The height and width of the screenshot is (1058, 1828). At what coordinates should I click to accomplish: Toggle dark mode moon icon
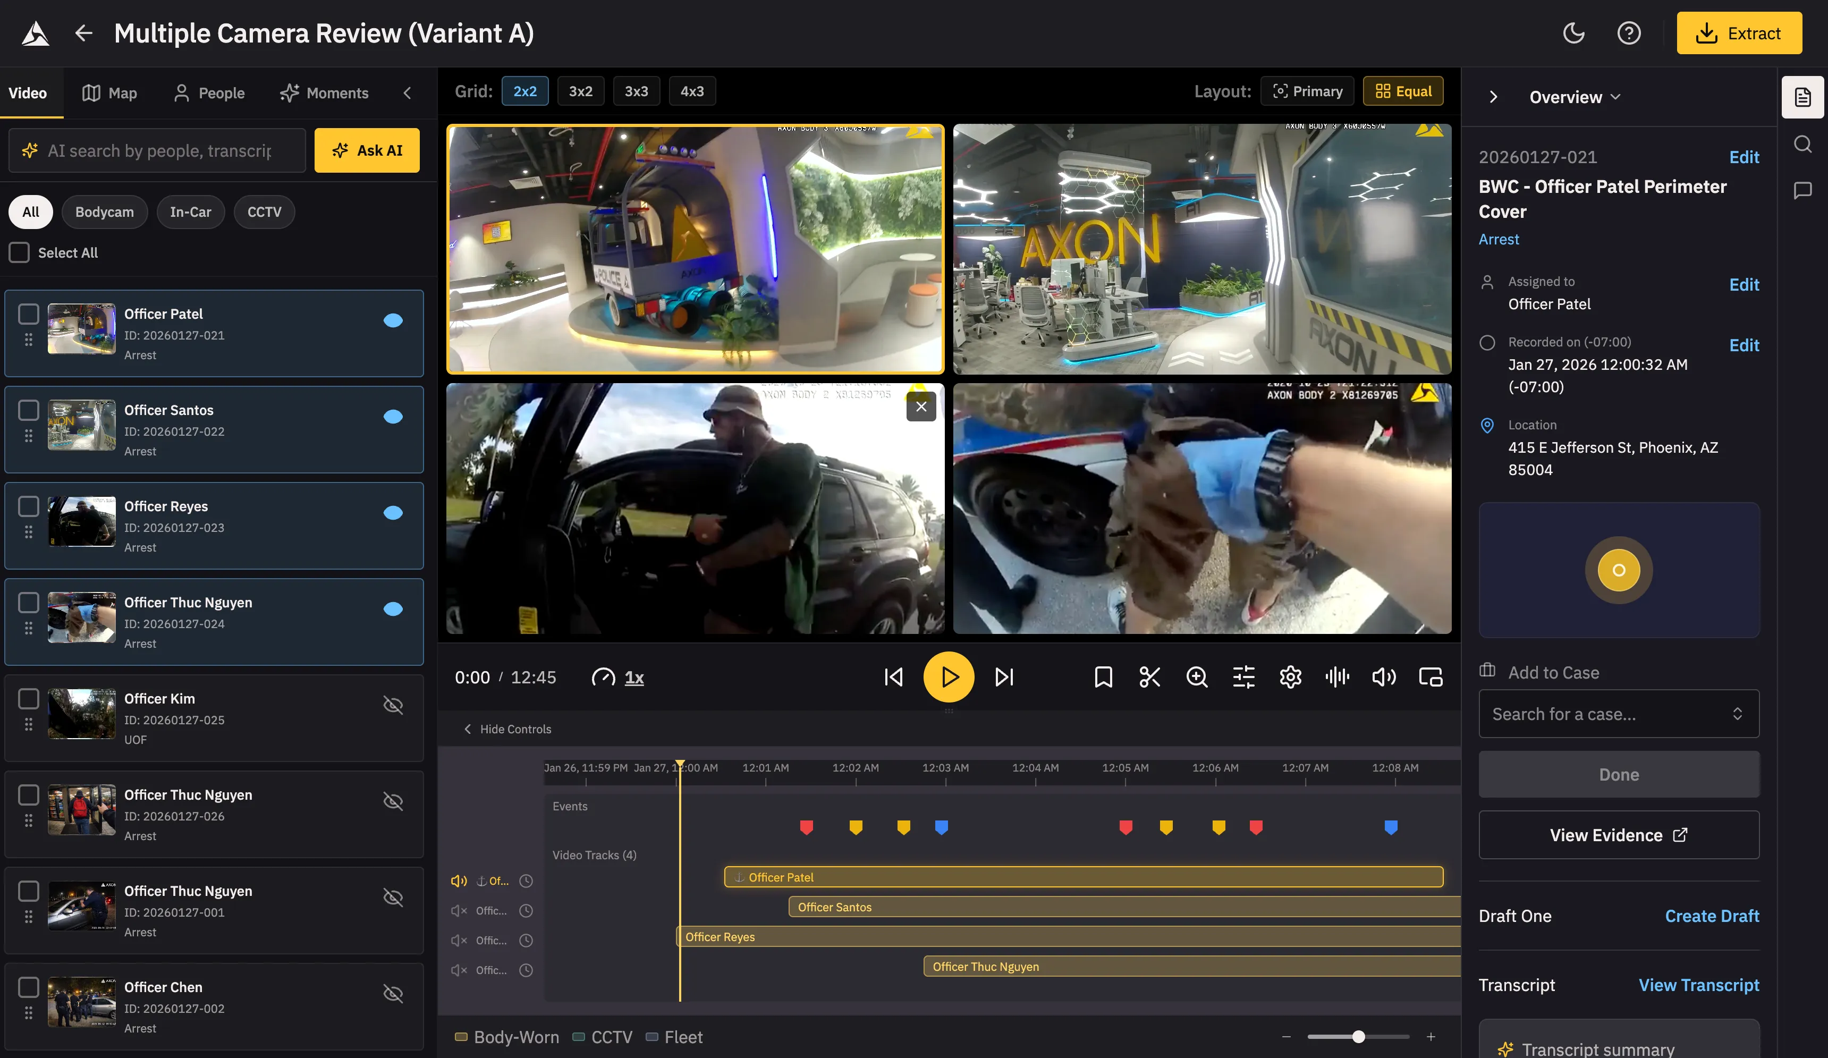point(1573,33)
